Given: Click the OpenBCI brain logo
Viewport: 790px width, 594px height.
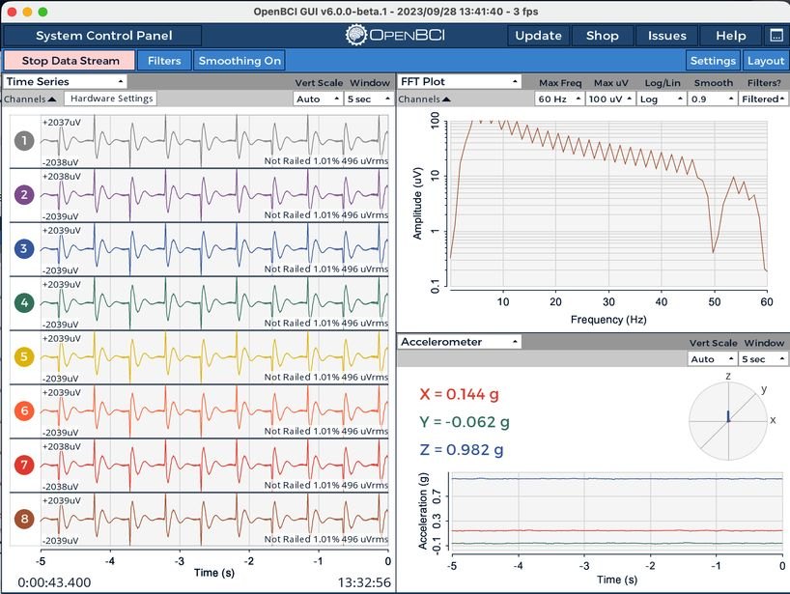Looking at the screenshot, I should 355,36.
